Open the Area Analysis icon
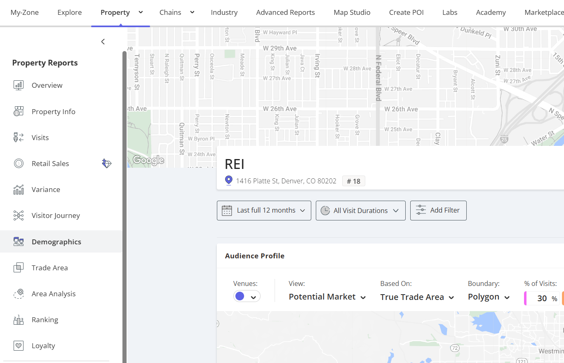This screenshot has width=564, height=363. coord(19,294)
